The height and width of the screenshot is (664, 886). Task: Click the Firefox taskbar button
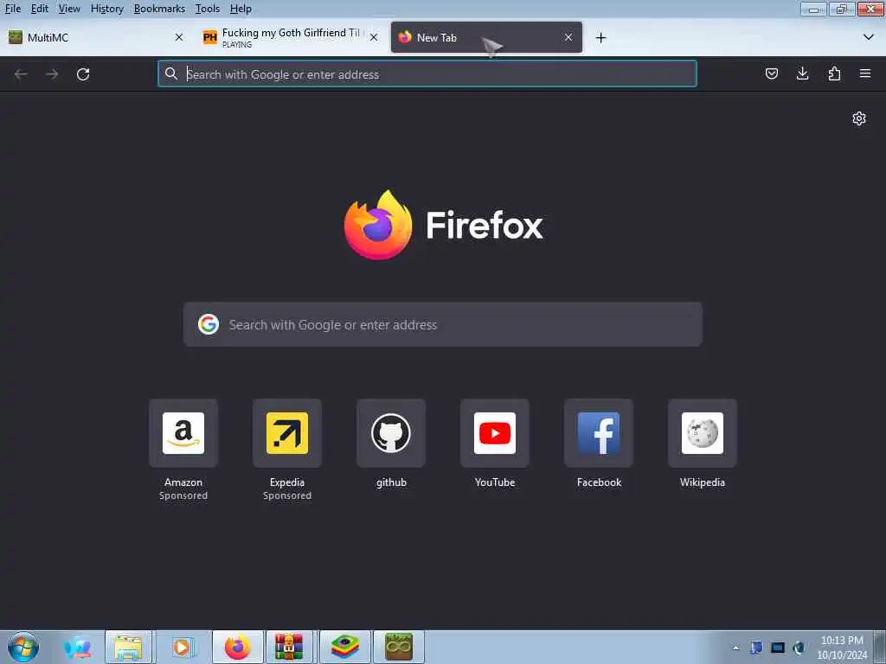point(238,647)
